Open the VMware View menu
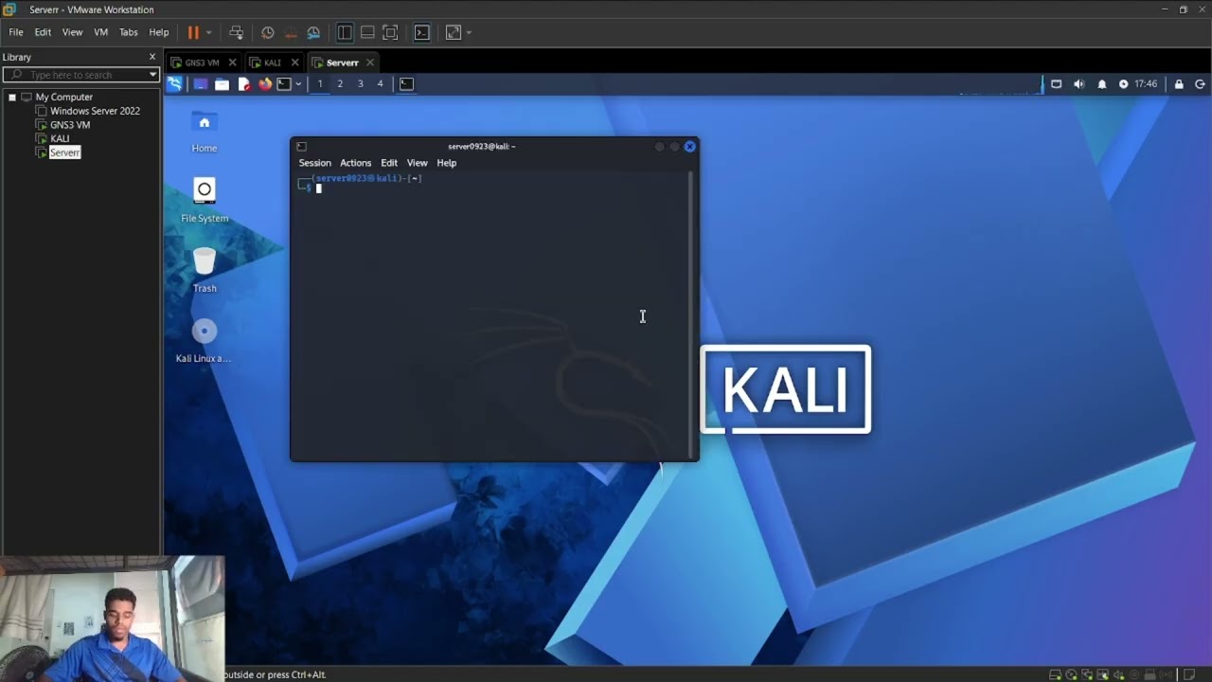Screen dimensions: 1212x682 72,32
